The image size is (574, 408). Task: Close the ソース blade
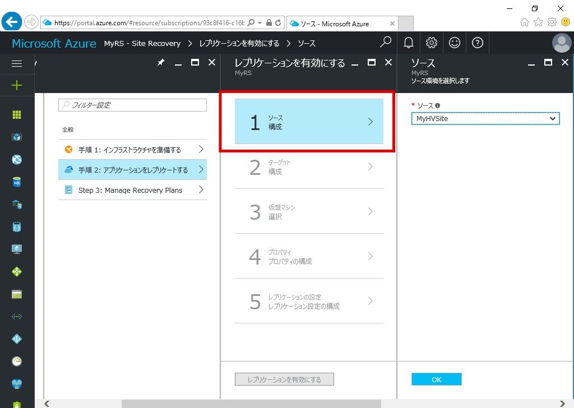565,63
